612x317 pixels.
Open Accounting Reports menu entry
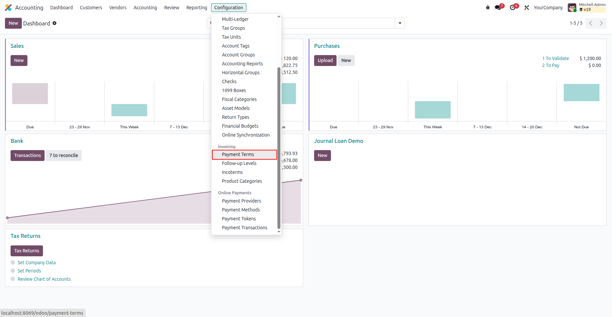[244, 64]
